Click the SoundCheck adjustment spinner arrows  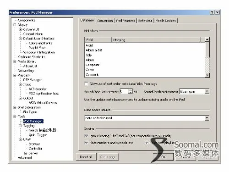pos(131,91)
